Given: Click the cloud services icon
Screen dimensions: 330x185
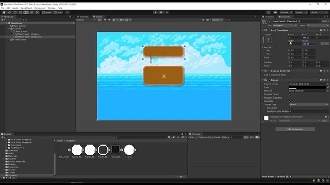Looking at the screenshot, I should 275,12.
